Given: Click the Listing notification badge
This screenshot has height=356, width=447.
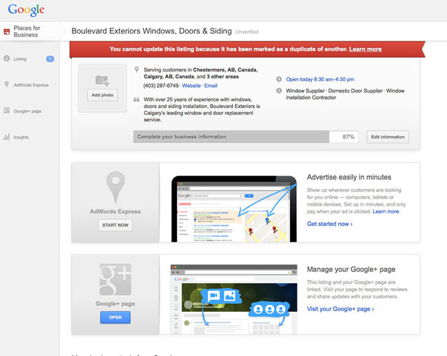Looking at the screenshot, I should [50, 59].
